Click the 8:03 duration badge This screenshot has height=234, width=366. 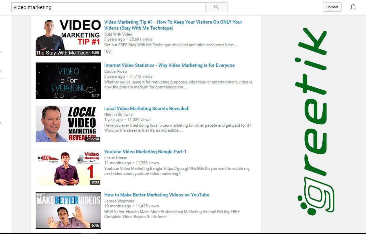click(x=95, y=182)
